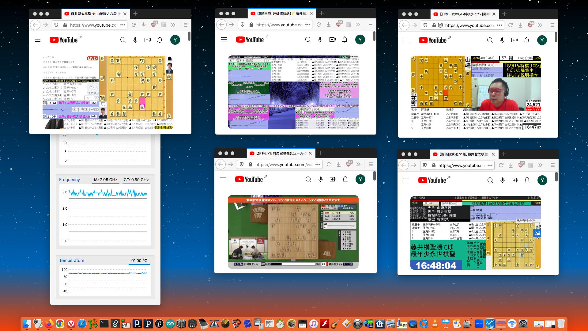The image size is (588, 331).
Task: Click reload button in 無料LIVE 対局室映像 window
Action: pyautogui.click(x=329, y=165)
